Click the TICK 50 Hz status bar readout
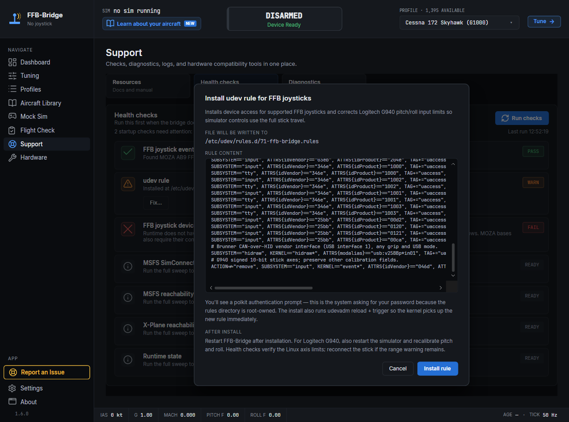 coord(543,415)
